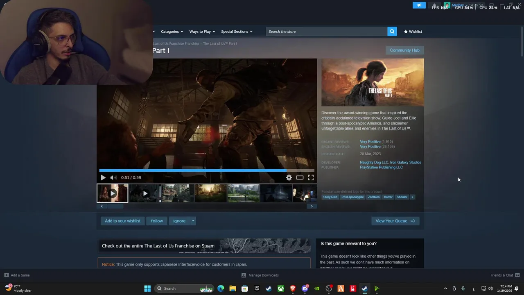Viewport: 524px width, 295px height.
Task: Click the taskbar Search box
Action: 185,288
